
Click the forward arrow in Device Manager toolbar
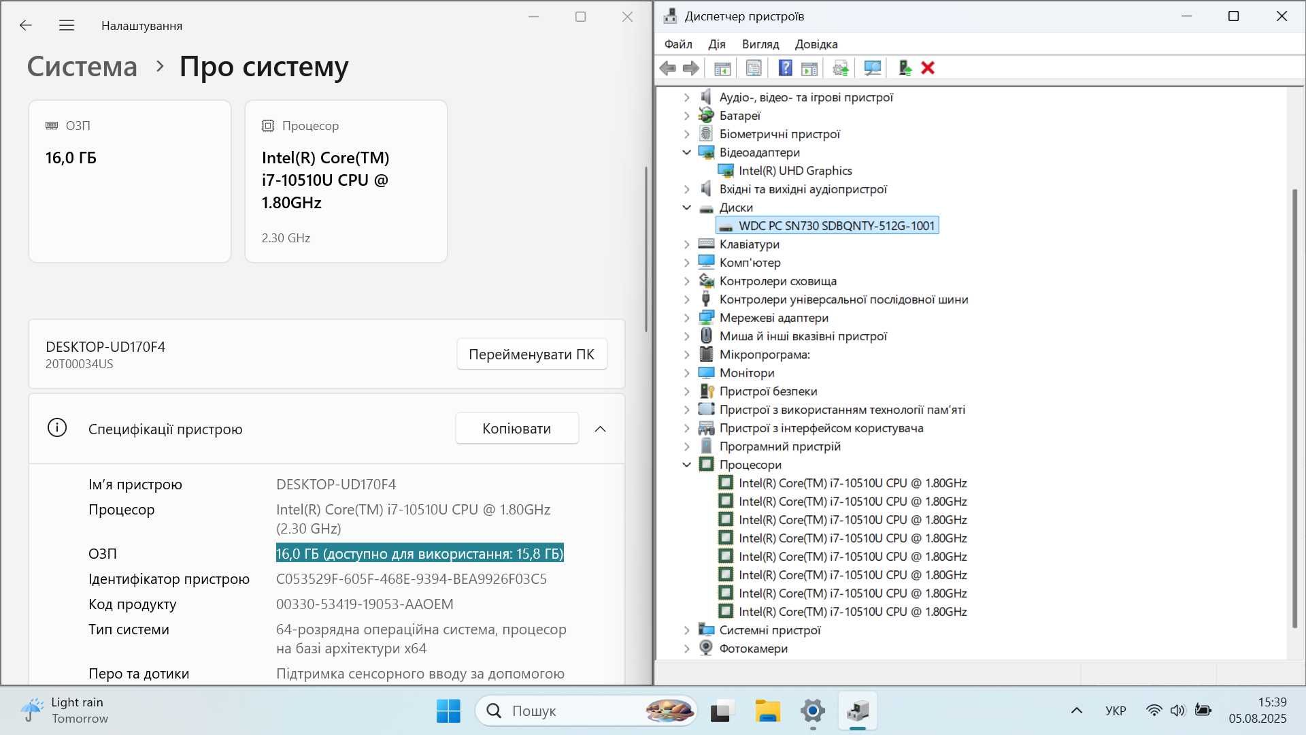pos(690,68)
